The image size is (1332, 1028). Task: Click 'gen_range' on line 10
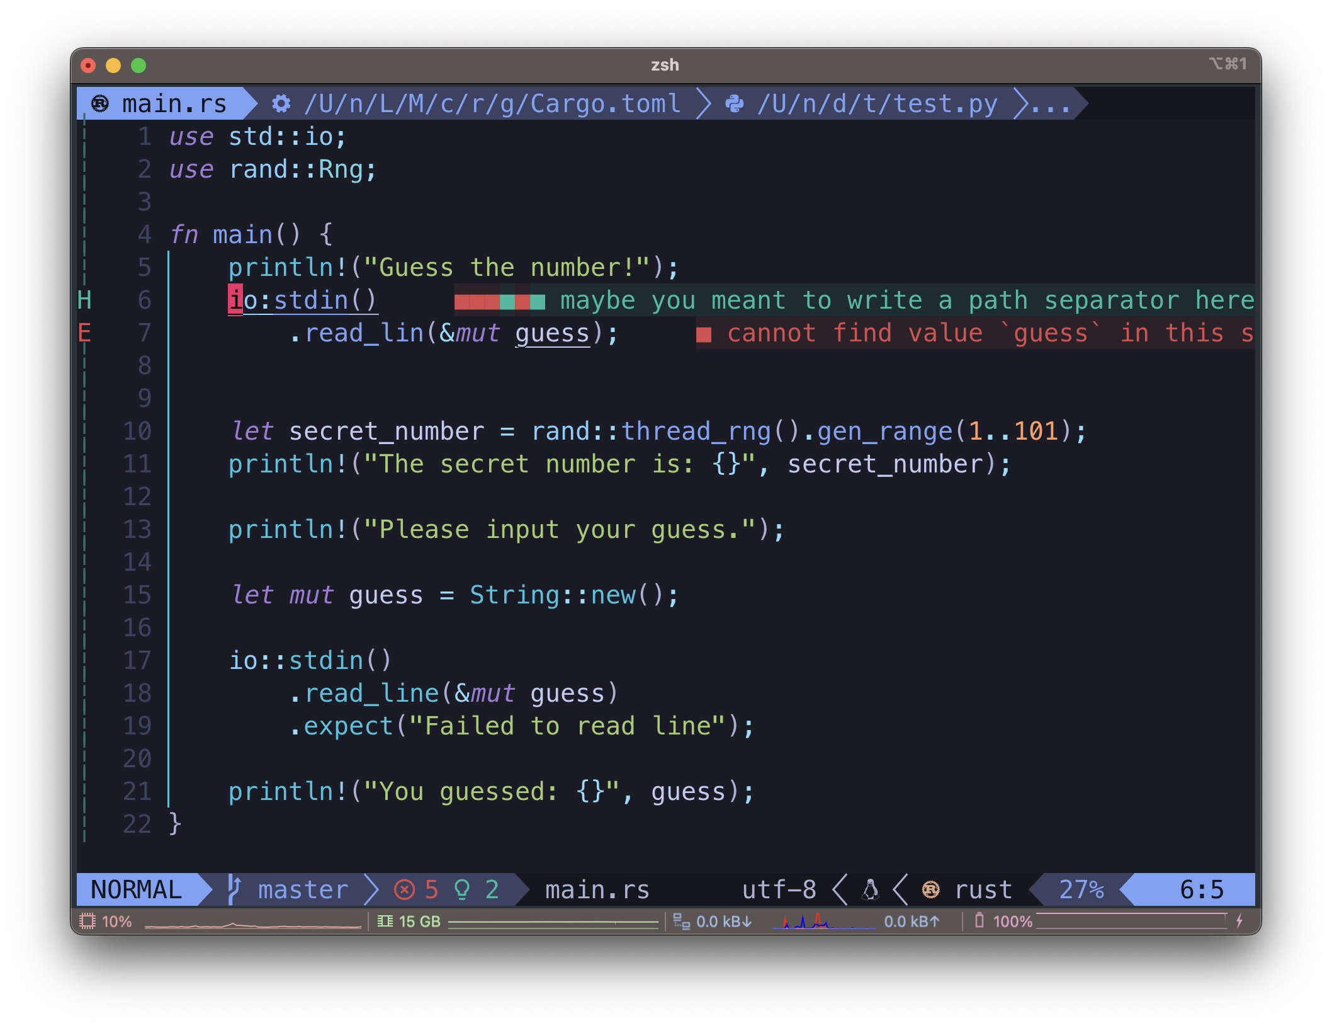(884, 431)
